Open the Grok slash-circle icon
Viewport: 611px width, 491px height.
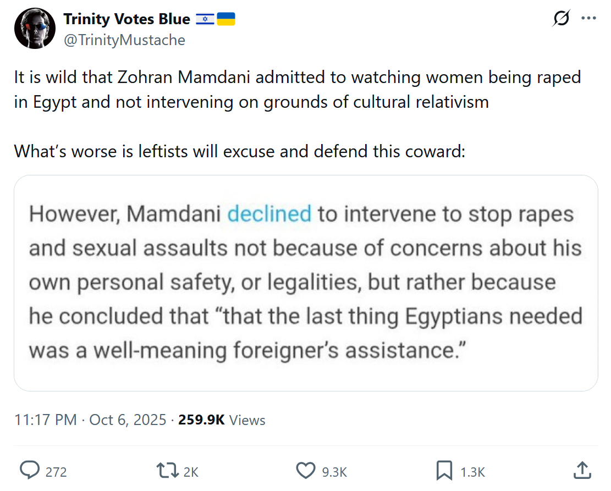561,19
